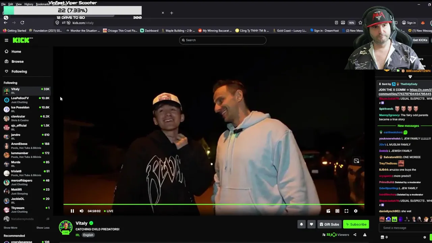Enter fullscreen mode on the video
The image size is (432, 243).
coord(346,211)
